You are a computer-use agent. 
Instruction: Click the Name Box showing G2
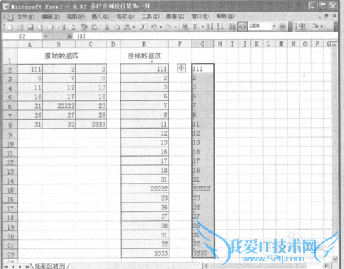click(23, 36)
